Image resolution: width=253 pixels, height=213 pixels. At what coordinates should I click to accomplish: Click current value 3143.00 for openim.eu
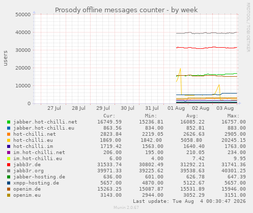pos(111,195)
